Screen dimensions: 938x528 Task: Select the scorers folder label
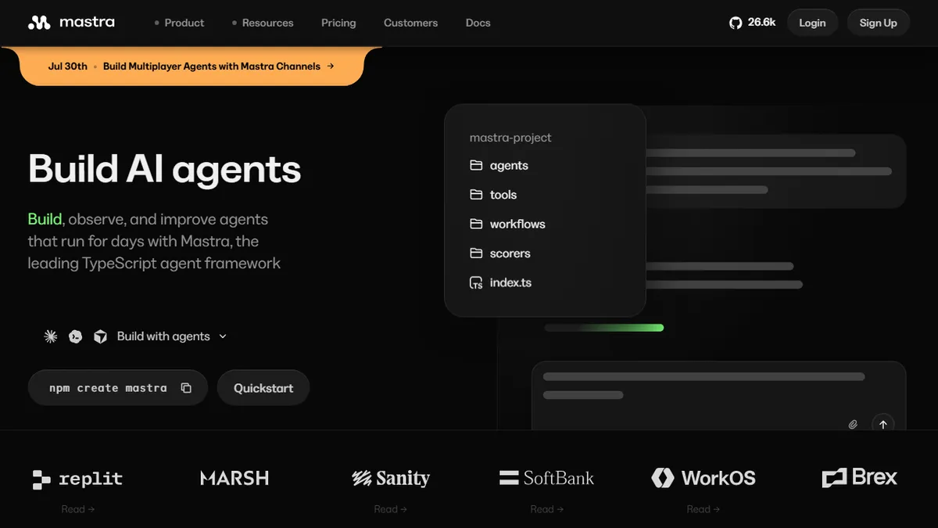pos(510,253)
